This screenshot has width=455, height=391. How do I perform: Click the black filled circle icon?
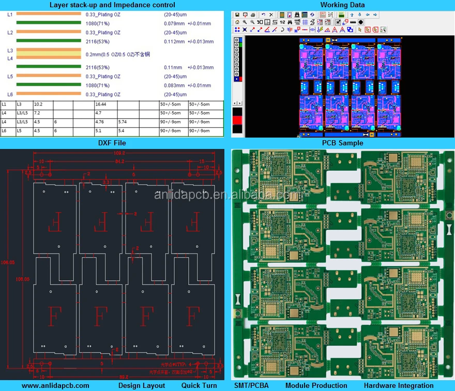coord(360,22)
